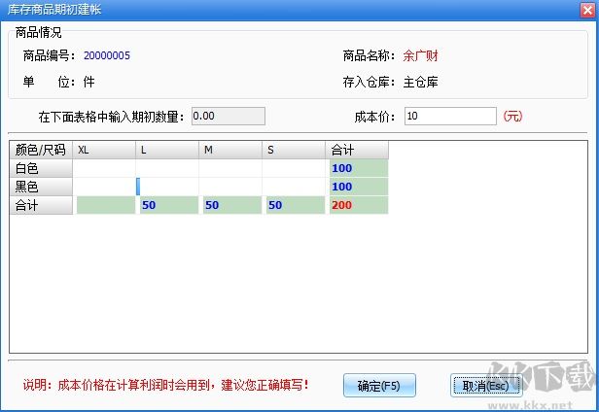Select the 黑色 XL quantity cell

point(104,187)
